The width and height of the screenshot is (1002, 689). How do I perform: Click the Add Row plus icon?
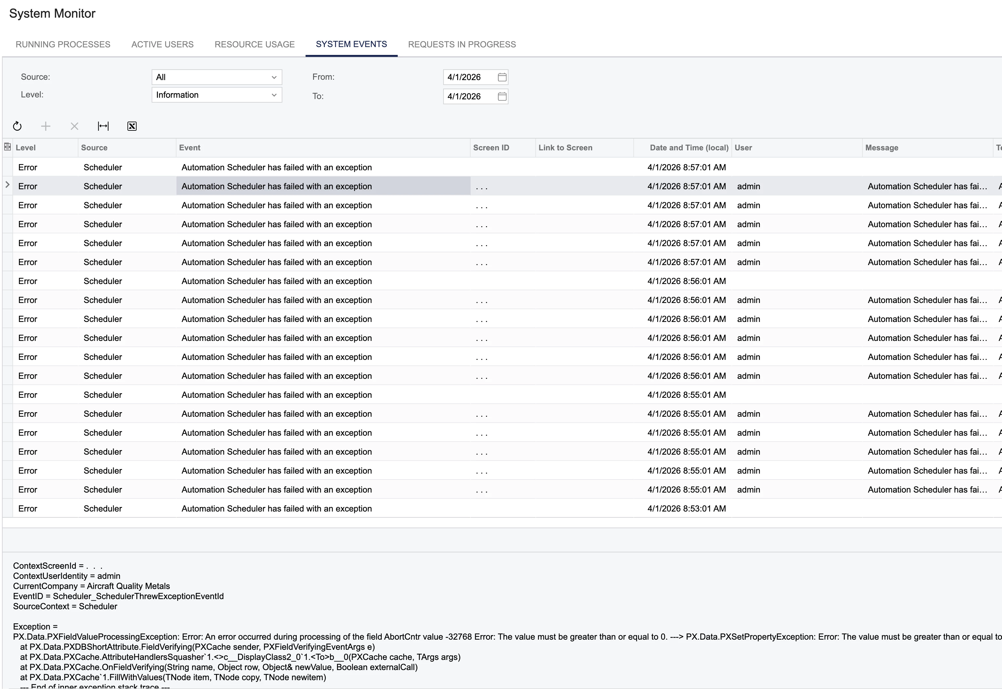[46, 126]
